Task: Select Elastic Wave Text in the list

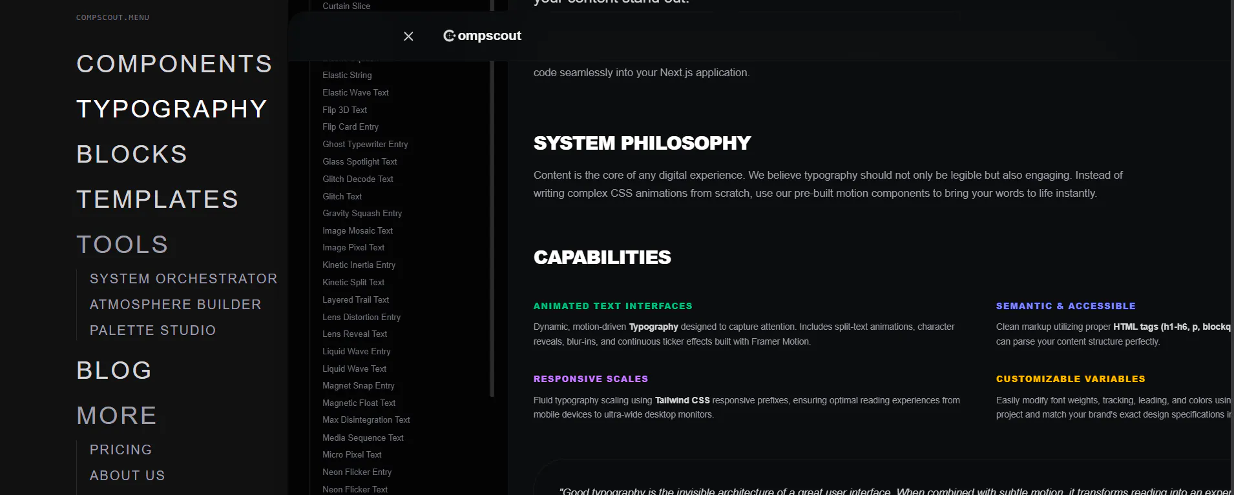Action: coord(355,93)
